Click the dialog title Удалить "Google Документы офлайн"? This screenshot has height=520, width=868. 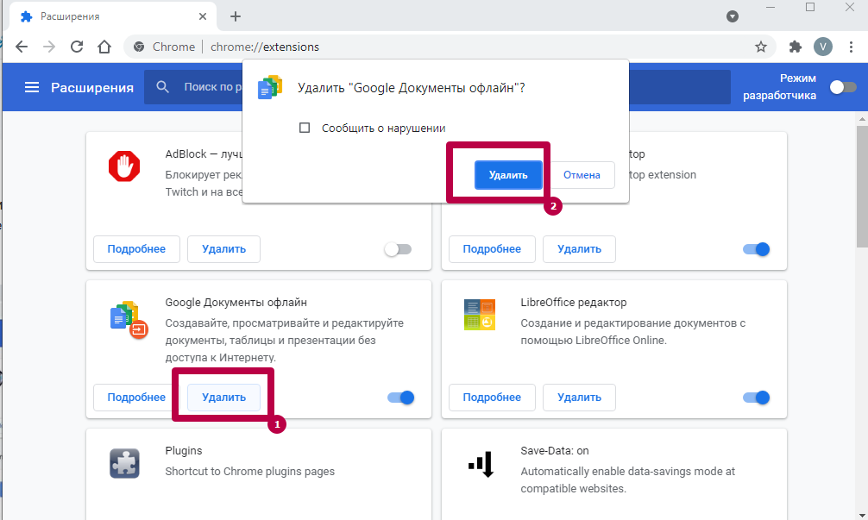click(x=412, y=88)
